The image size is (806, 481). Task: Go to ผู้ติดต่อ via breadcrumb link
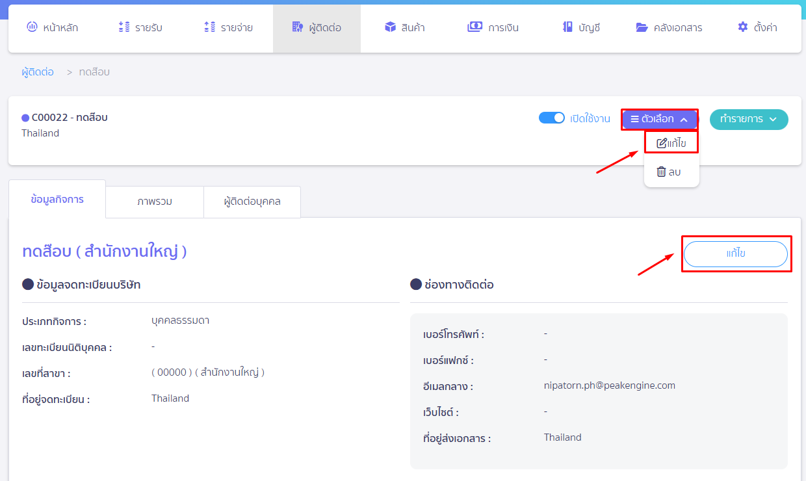coord(38,72)
